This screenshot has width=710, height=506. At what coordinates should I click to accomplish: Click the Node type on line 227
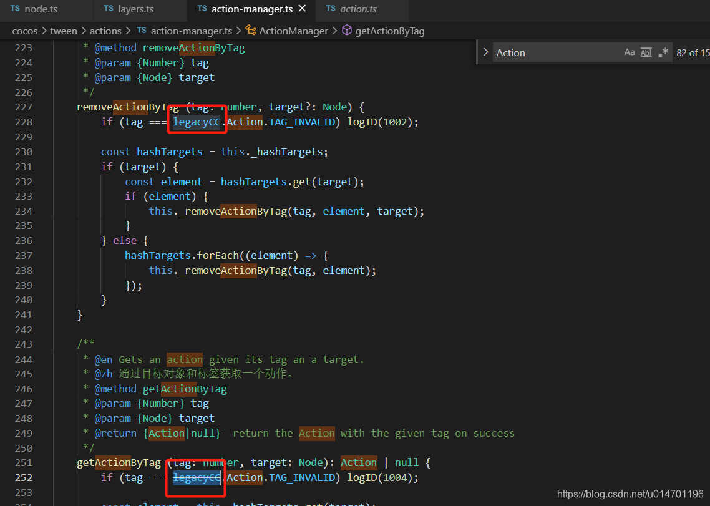click(x=334, y=107)
